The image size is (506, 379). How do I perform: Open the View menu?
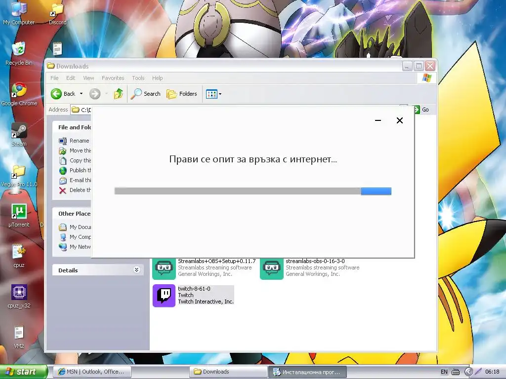pyautogui.click(x=88, y=78)
